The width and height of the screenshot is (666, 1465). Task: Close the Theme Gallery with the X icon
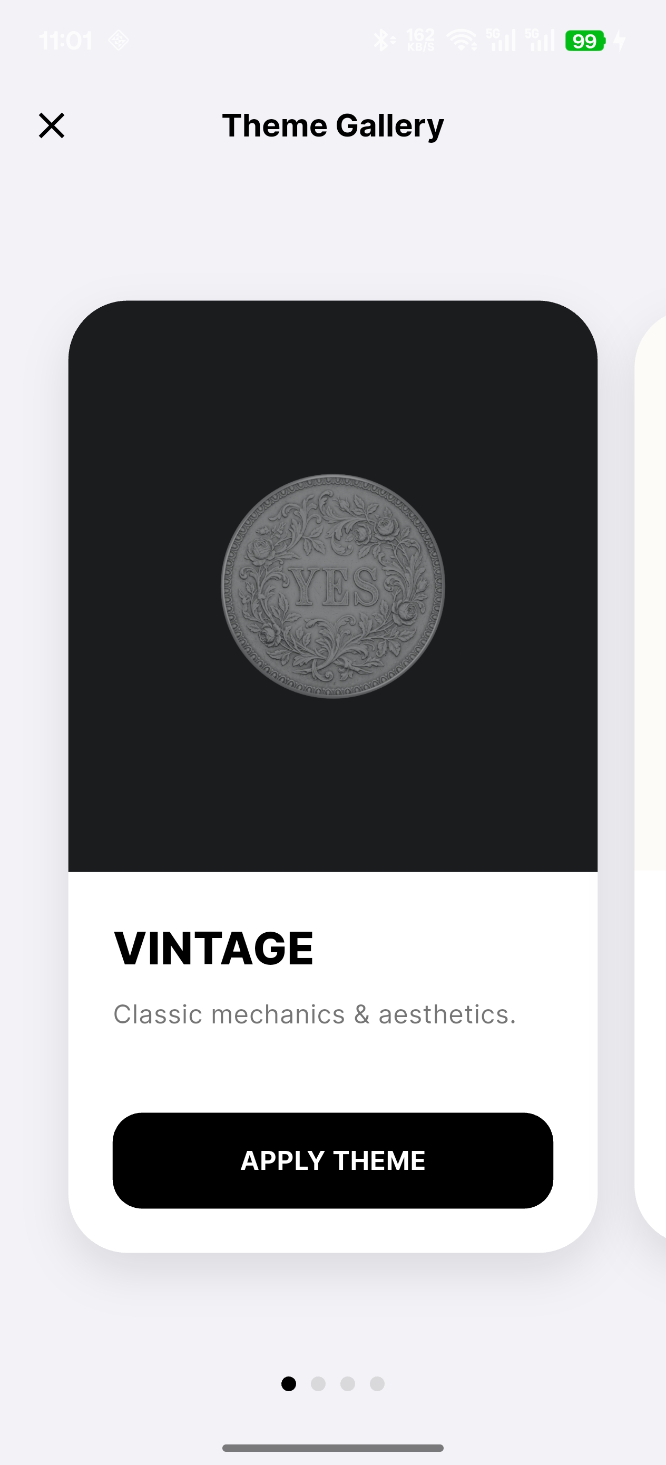[52, 125]
